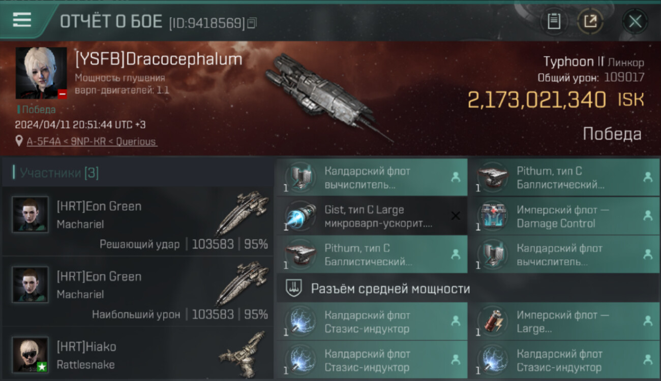This screenshot has height=381, width=661.
Task: Open location link A-5F4A Querious
Action: pos(92,142)
